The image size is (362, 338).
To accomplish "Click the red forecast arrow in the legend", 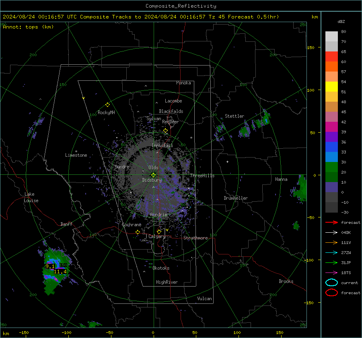I will coord(331,222).
